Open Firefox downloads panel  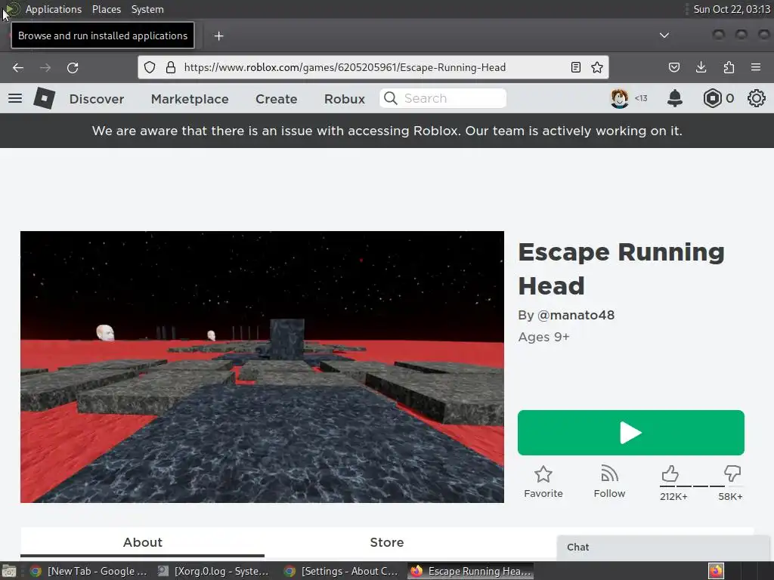point(701,67)
